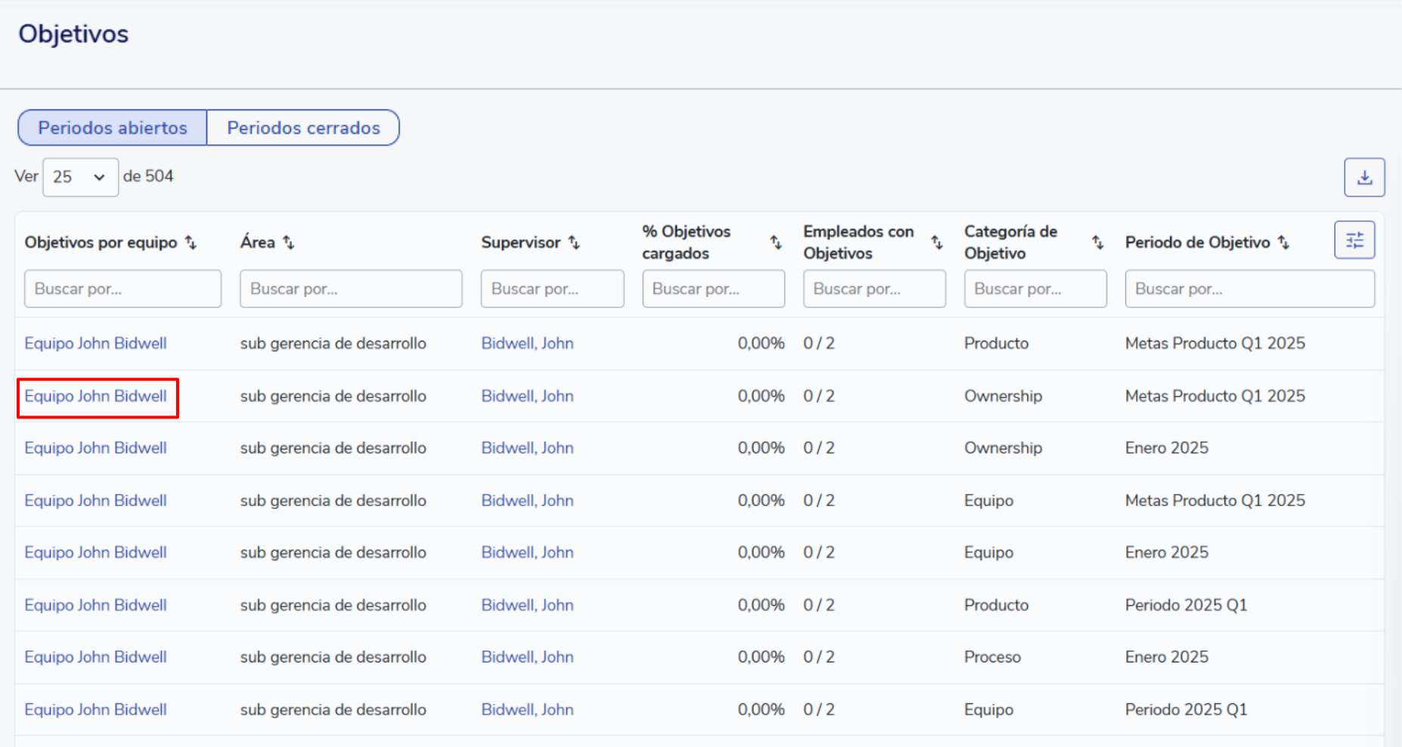Click the Periodo de Objetivo search box

tap(1249, 289)
